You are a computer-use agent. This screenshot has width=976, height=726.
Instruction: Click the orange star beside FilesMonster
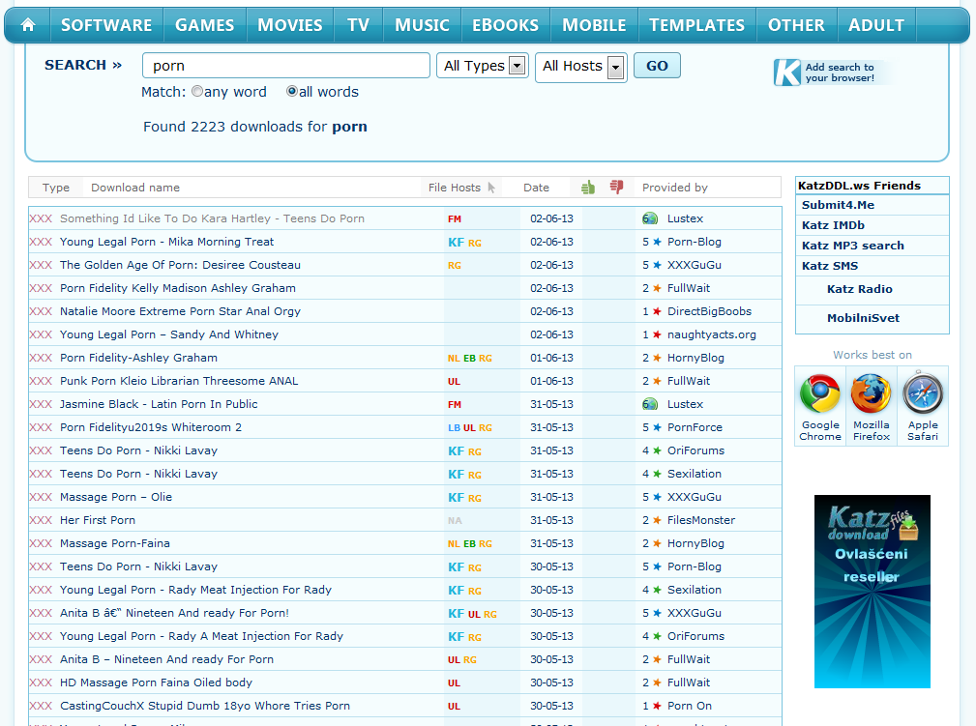(657, 520)
